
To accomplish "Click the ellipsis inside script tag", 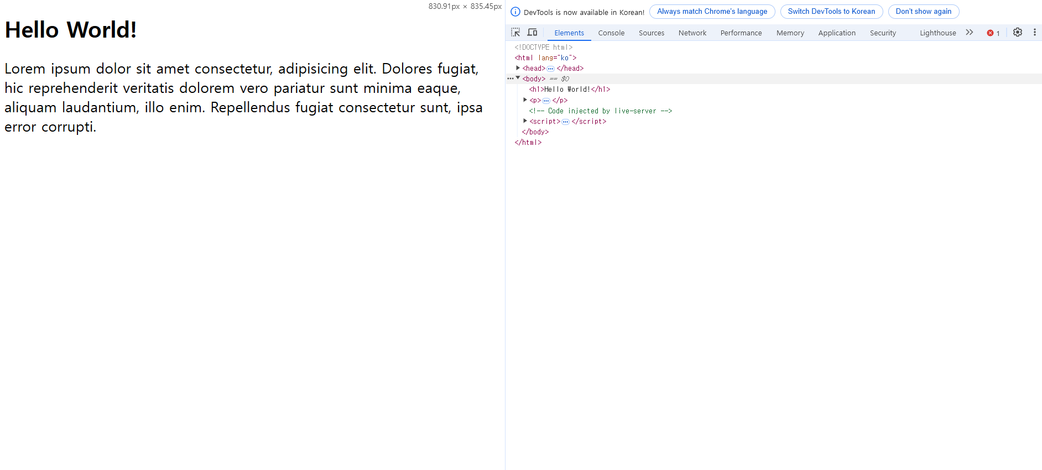I will [x=566, y=122].
